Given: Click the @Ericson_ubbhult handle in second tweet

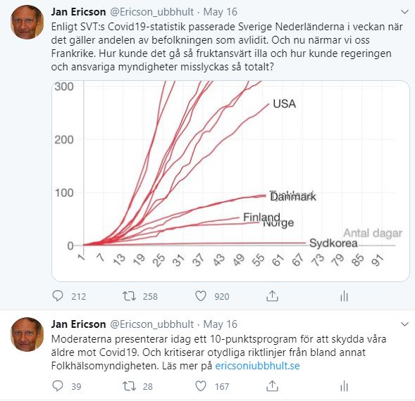Looking at the screenshot, I should [151, 324].
